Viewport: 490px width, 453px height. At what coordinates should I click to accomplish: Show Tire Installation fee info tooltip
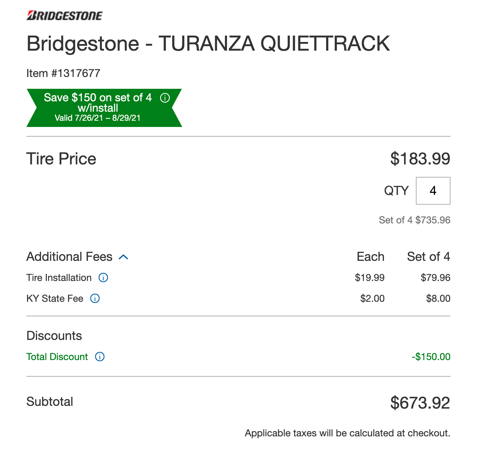coord(103,277)
